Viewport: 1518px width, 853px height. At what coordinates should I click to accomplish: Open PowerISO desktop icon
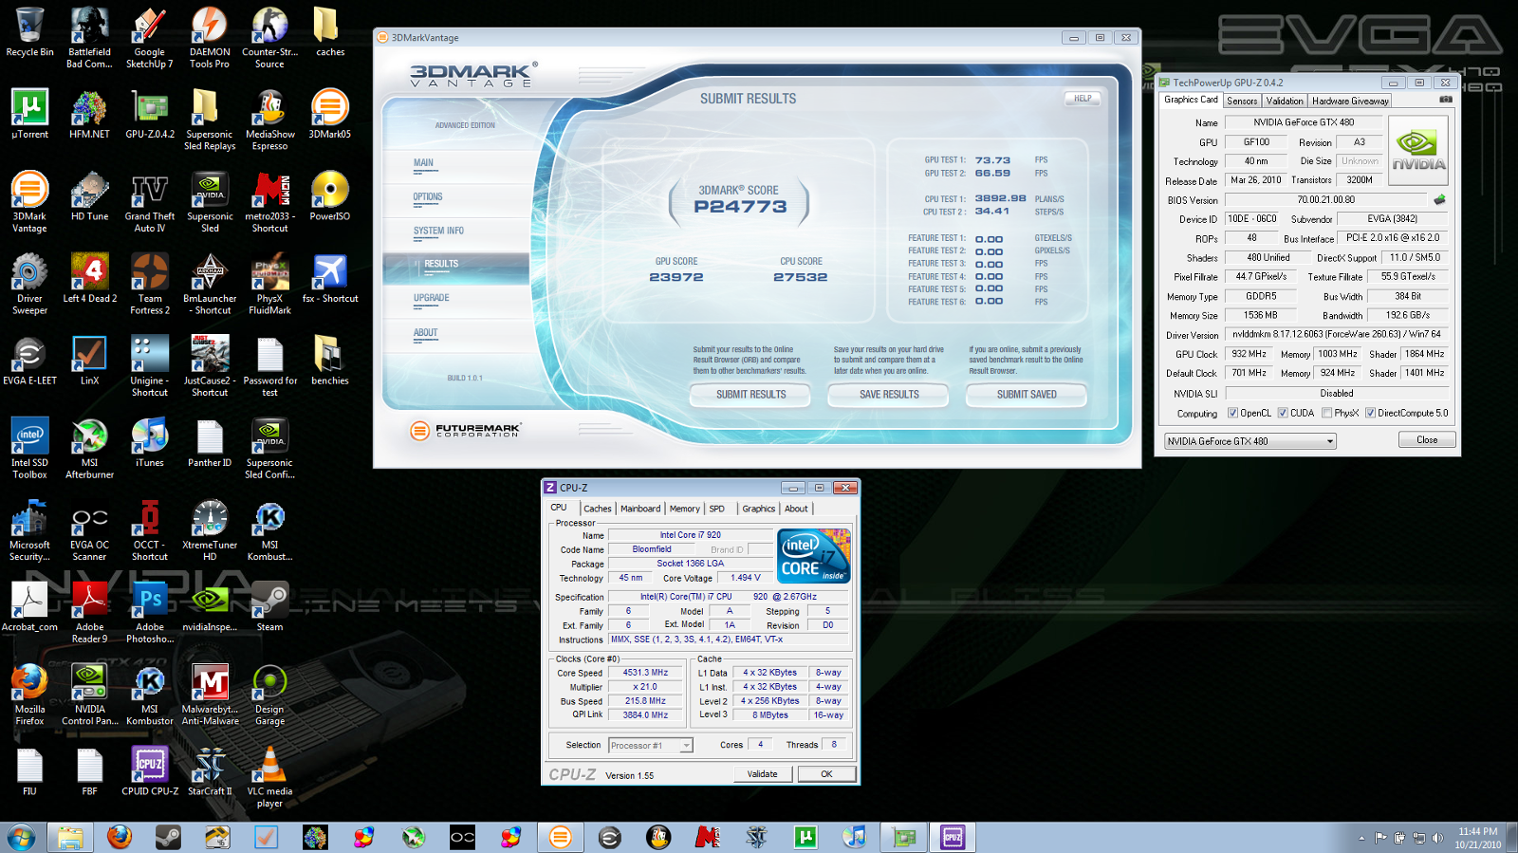(330, 196)
